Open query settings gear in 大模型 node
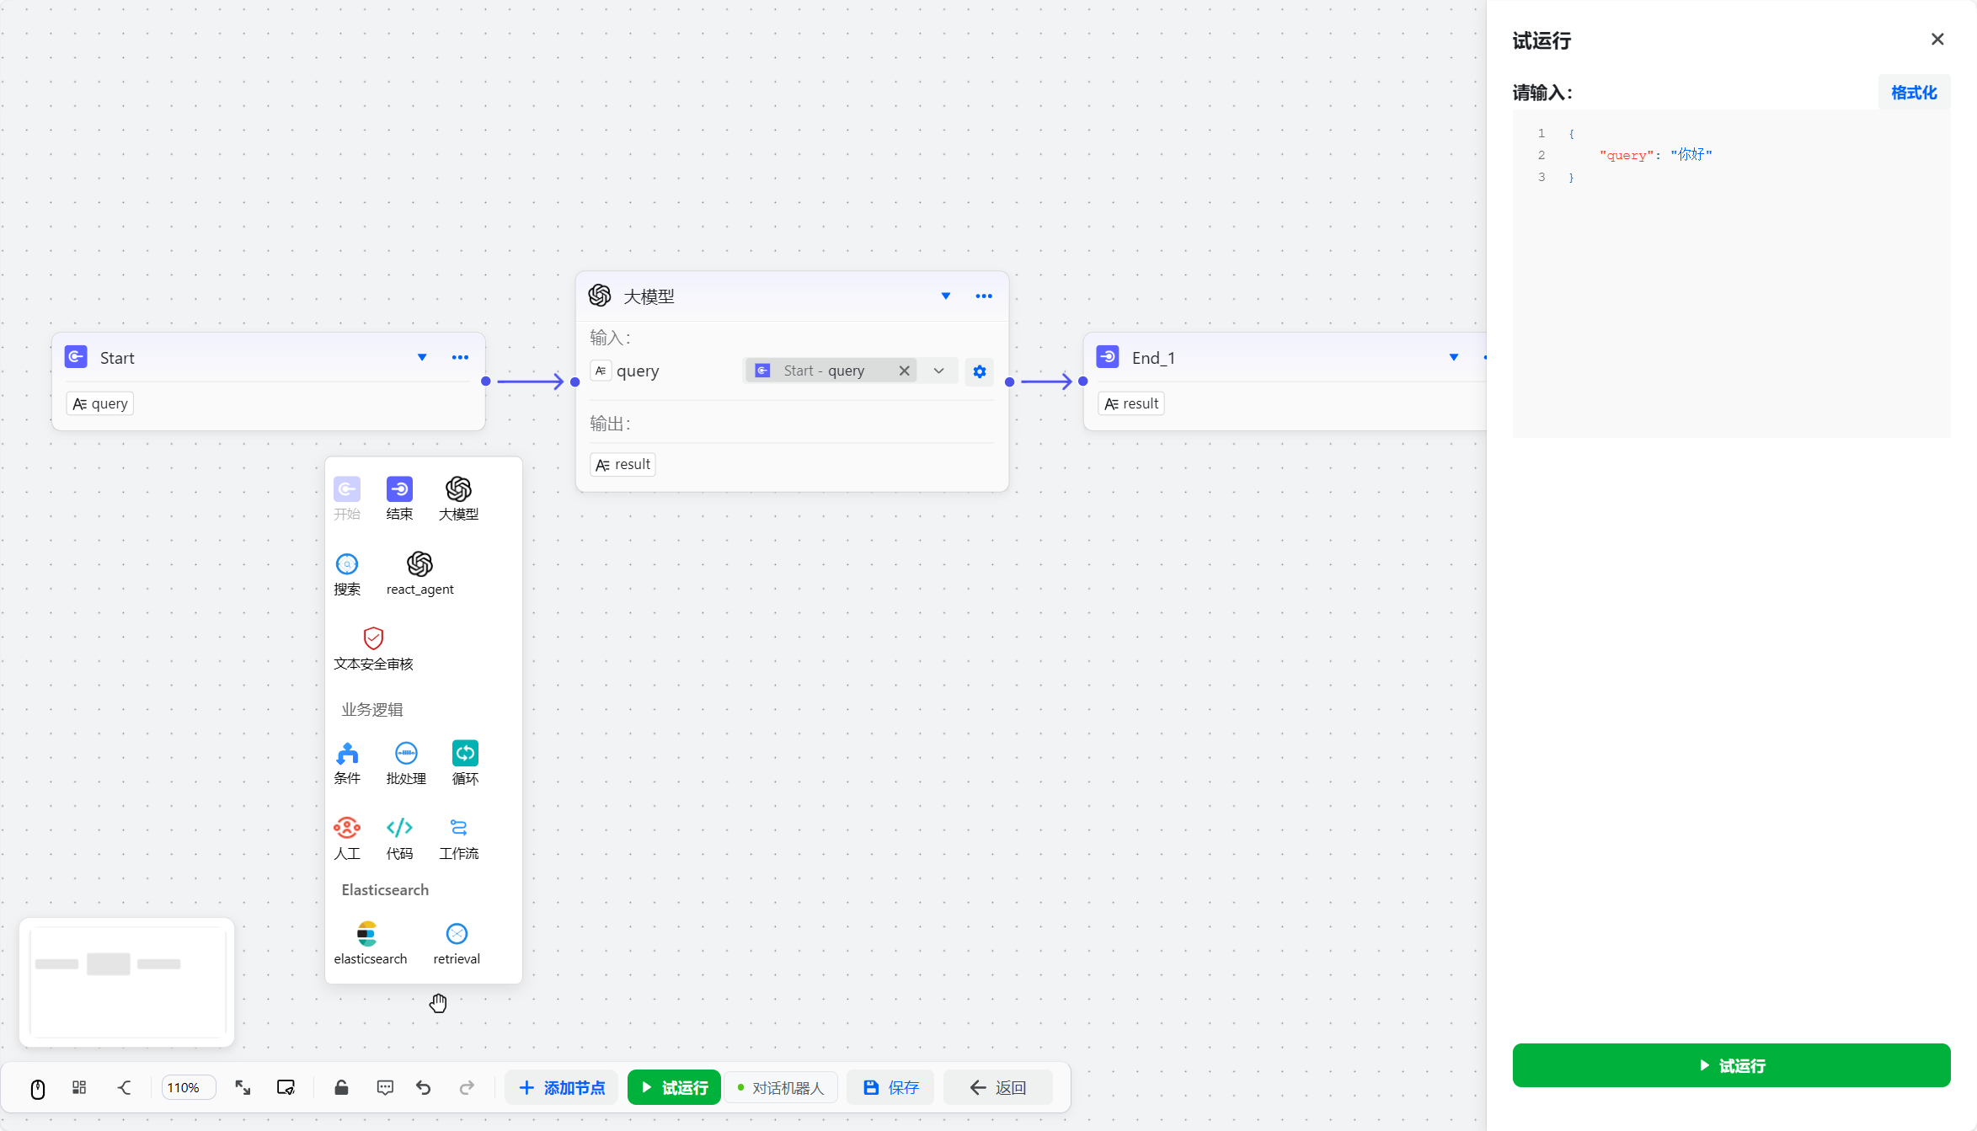 point(979,371)
